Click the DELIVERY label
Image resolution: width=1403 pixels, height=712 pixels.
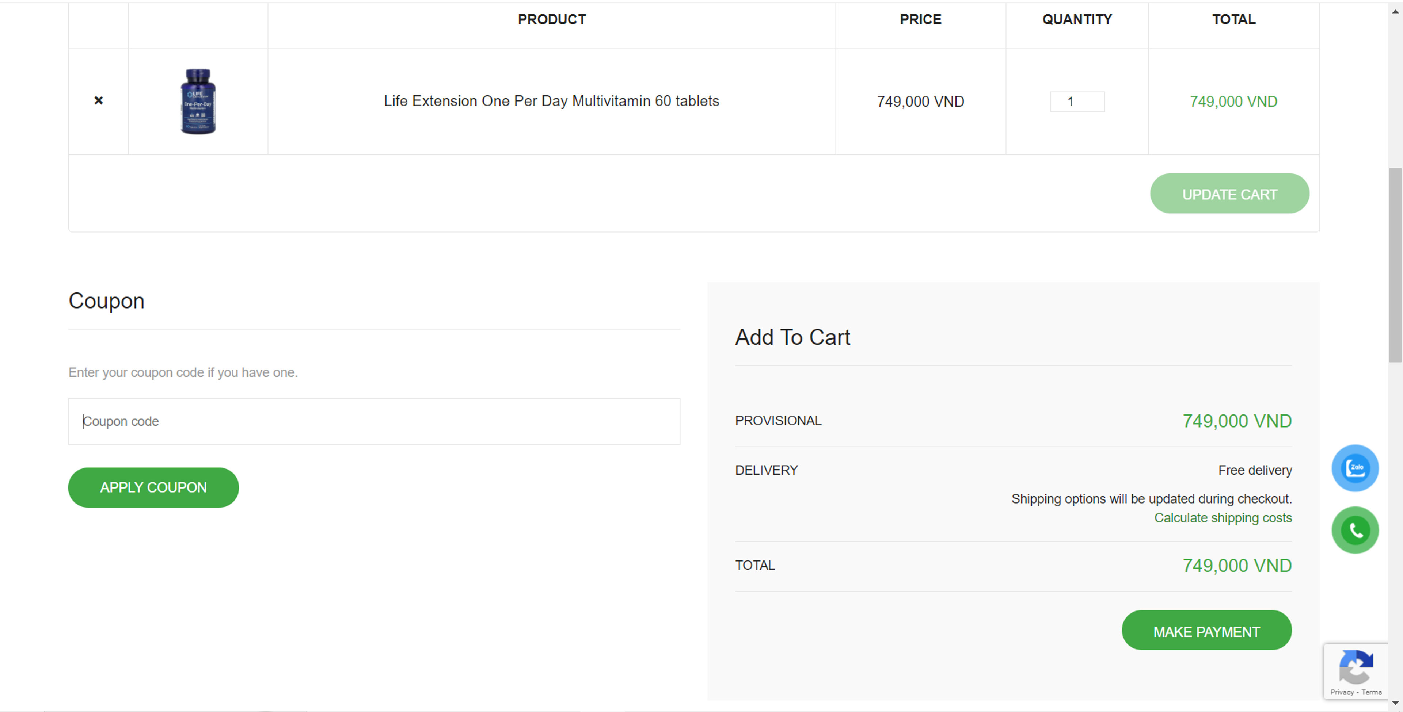pos(766,470)
